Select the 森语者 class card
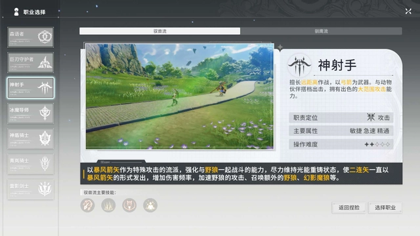 (x=31, y=37)
